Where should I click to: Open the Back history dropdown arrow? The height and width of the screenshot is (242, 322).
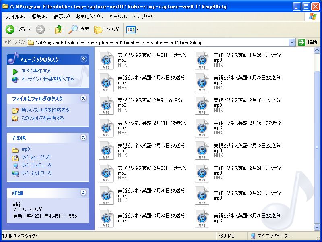[29, 29]
